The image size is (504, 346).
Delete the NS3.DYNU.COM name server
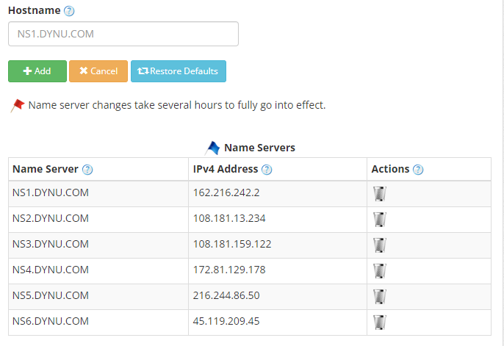[x=380, y=245]
